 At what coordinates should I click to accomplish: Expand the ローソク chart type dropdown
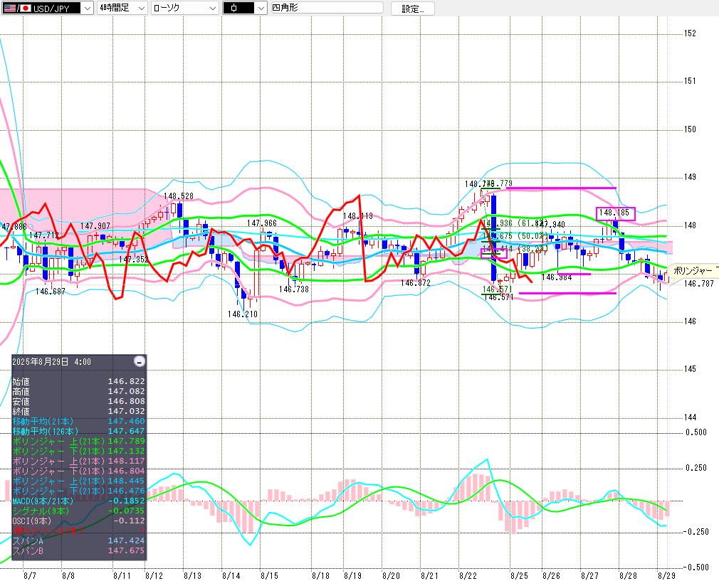pyautogui.click(x=184, y=8)
